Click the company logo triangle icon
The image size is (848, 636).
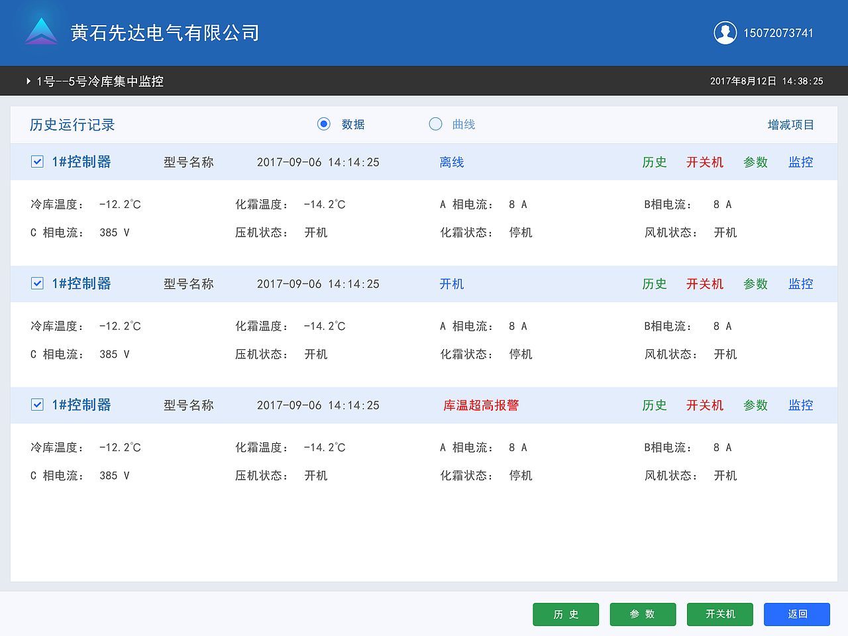[41, 32]
